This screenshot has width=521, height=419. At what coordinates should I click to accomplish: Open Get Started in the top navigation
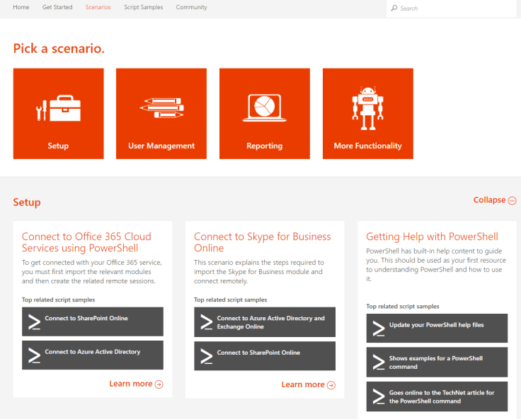click(57, 7)
